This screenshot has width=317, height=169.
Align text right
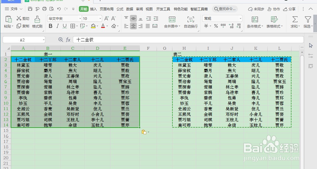click(x=141, y=26)
